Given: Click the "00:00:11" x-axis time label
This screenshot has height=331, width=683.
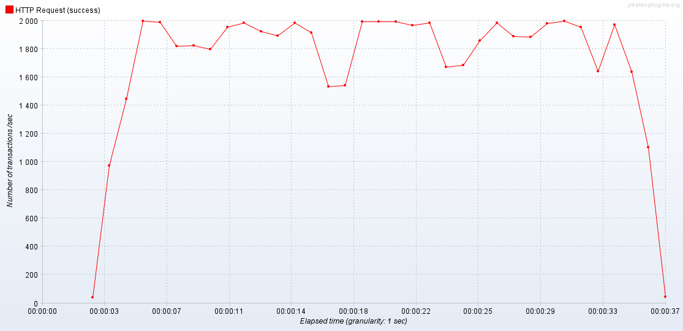Looking at the screenshot, I should point(229,311).
